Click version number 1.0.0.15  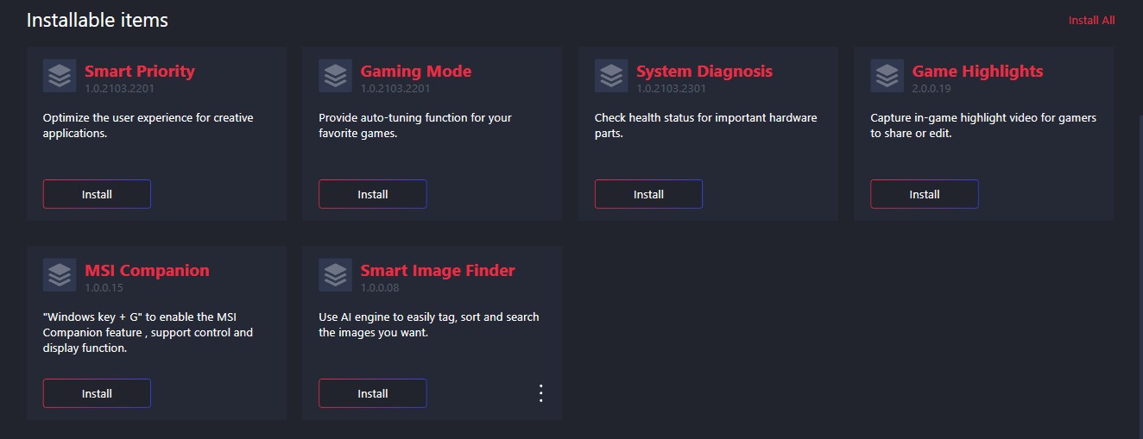(104, 287)
